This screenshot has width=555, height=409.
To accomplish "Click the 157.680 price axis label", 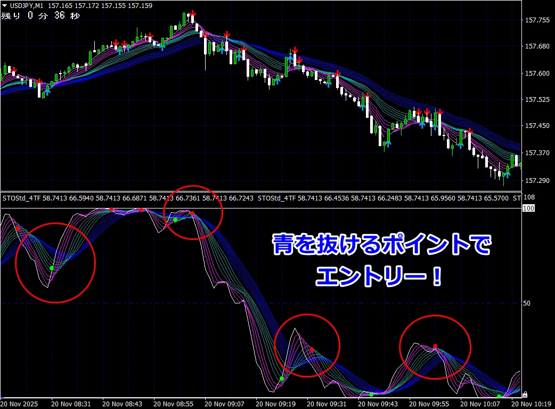I will pyautogui.click(x=537, y=46).
